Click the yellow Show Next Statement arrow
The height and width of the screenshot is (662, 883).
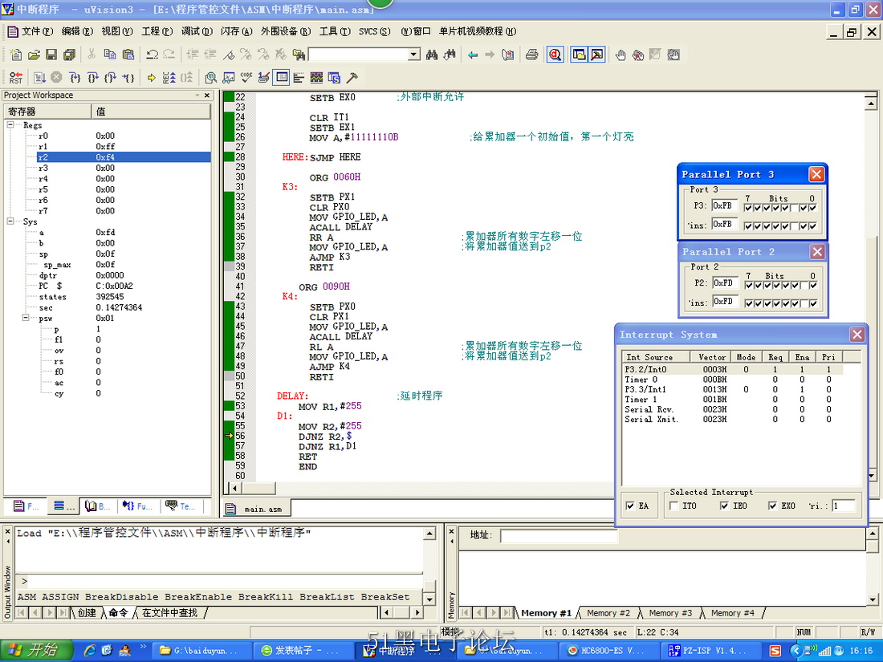pyautogui.click(x=152, y=78)
